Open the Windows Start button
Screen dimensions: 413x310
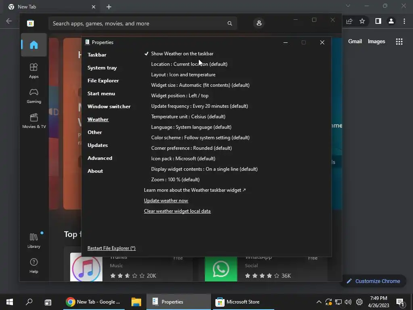[x=10, y=302]
